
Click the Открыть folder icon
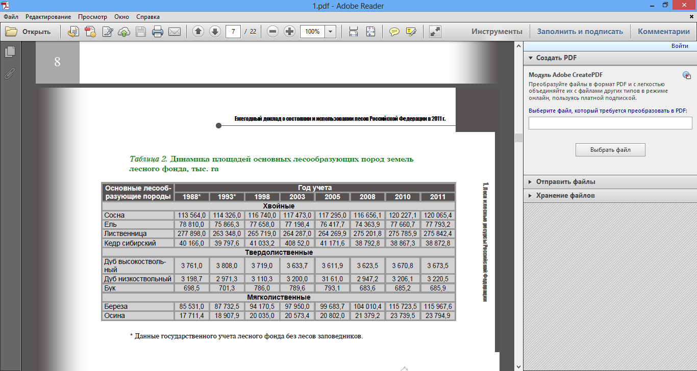coord(11,32)
